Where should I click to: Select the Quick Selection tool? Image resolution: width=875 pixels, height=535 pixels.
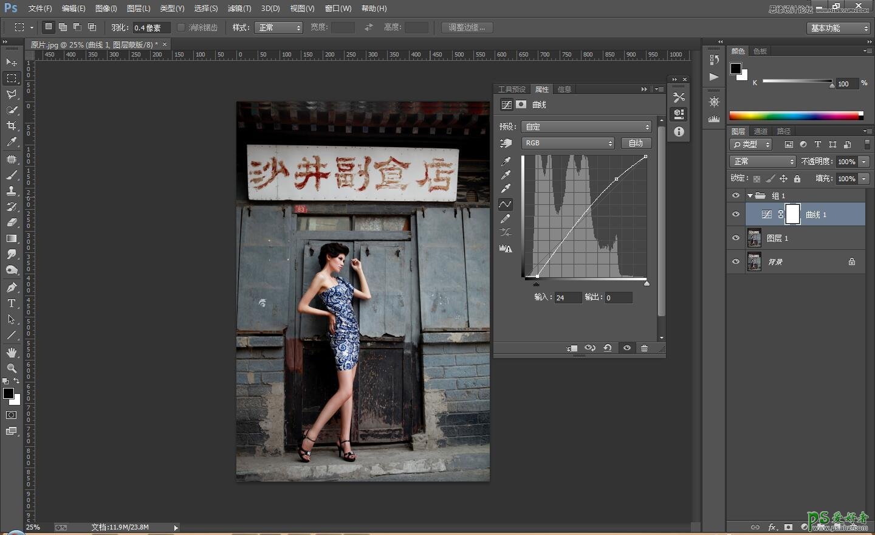click(12, 110)
